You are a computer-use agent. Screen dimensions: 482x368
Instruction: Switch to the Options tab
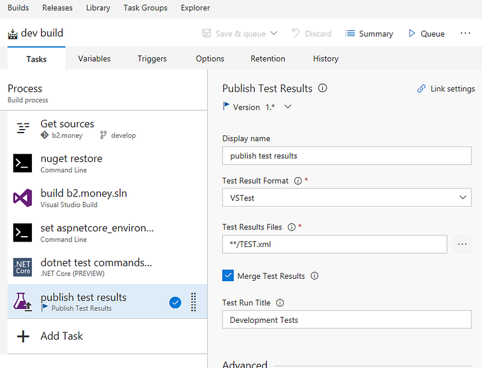pos(210,58)
